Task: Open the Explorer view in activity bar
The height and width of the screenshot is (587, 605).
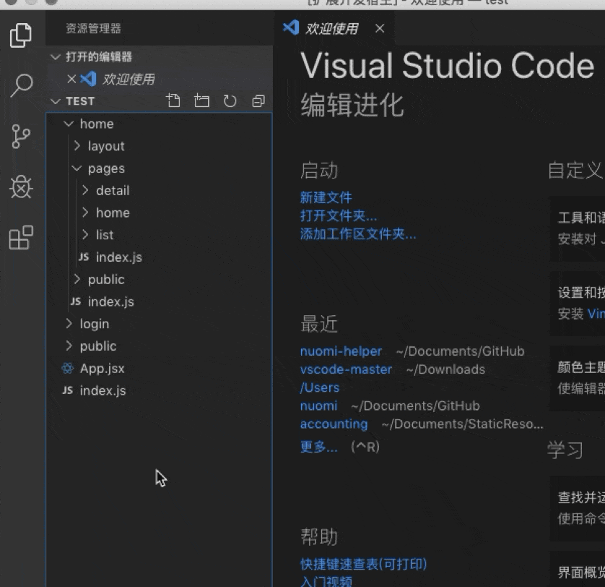Action: click(x=21, y=35)
